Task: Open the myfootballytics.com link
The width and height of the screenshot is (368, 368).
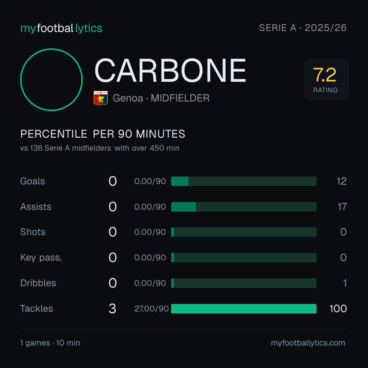Action: pos(308,343)
